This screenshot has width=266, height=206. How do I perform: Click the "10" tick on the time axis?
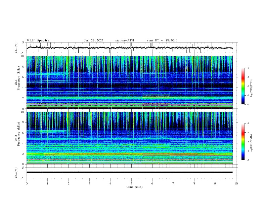[236, 183]
